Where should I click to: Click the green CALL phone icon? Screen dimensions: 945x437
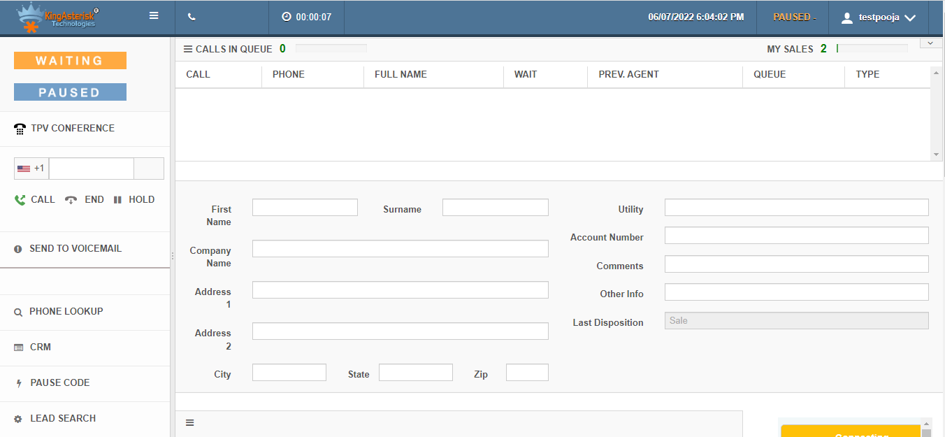(x=20, y=200)
